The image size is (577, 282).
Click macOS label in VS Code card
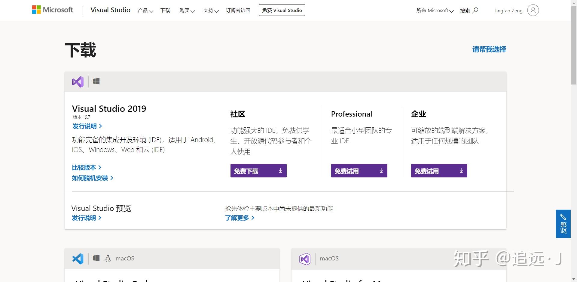click(x=125, y=258)
